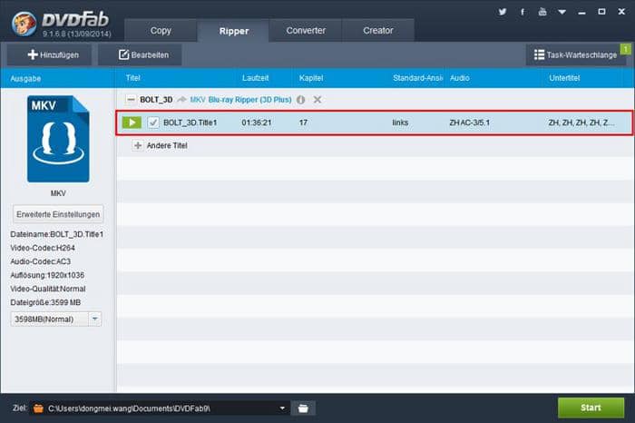Click the MKV profile icon
635x423 pixels.
58,139
